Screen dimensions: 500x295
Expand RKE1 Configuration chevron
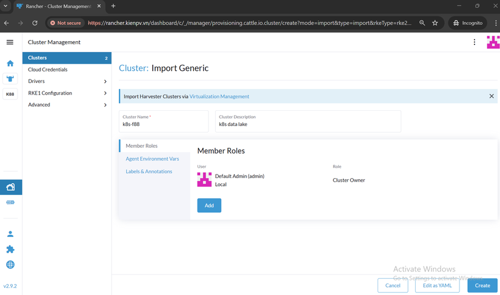tap(105, 93)
